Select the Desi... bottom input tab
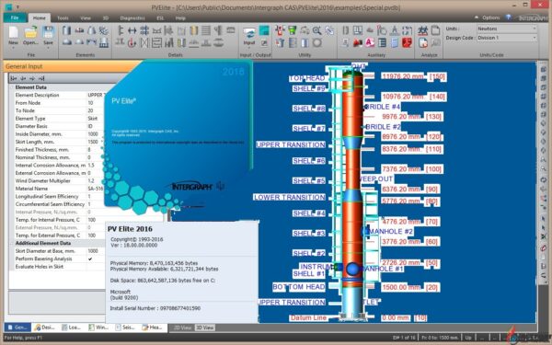Viewport: 552px width, 345px height. pyautogui.click(x=45, y=328)
